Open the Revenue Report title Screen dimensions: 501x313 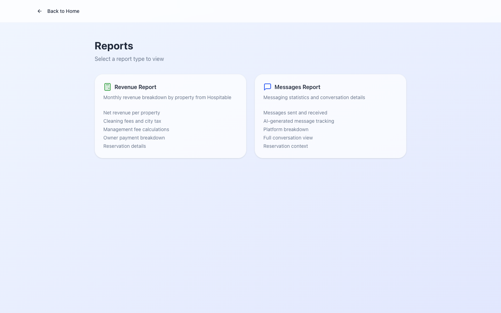[135, 87]
